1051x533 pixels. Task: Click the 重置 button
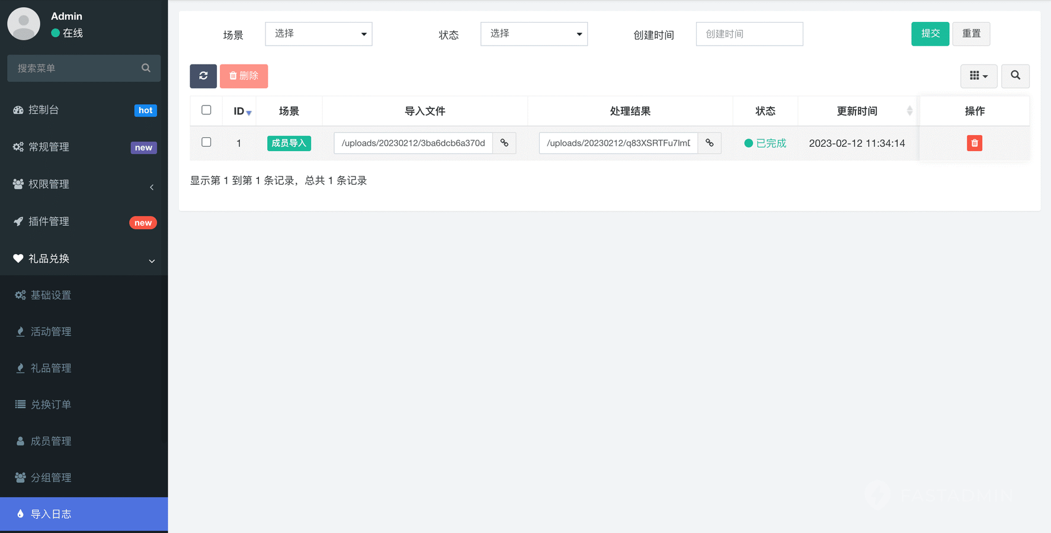point(970,34)
